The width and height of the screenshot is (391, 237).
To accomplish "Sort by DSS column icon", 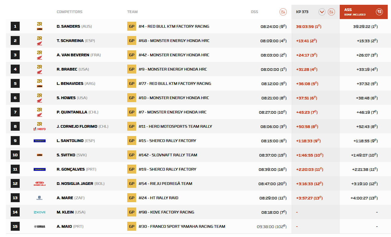I will coord(283,12).
